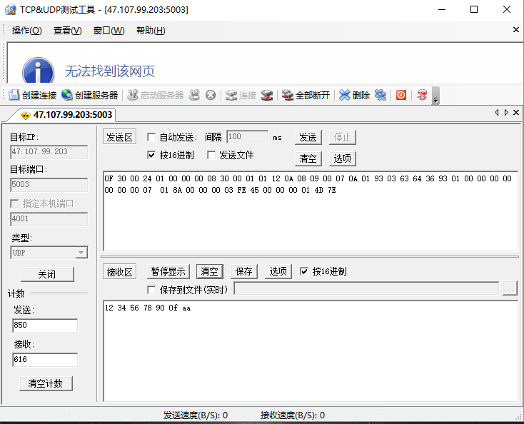This screenshot has width=524, height=424.
Task: Click the Create Connection (创建连接) toolbar icon
Action: pos(14,95)
